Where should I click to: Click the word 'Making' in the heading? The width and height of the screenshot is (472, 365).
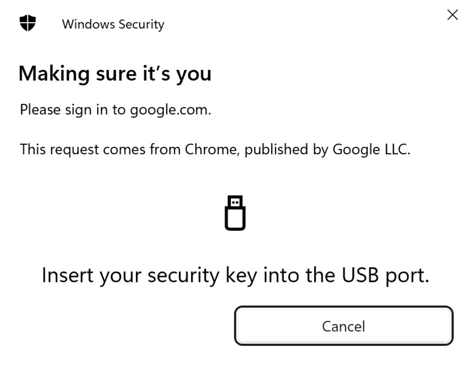pyautogui.click(x=54, y=74)
